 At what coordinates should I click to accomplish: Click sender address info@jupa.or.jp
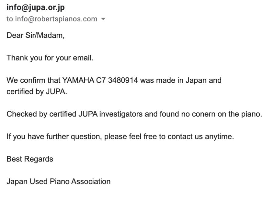click(x=36, y=8)
